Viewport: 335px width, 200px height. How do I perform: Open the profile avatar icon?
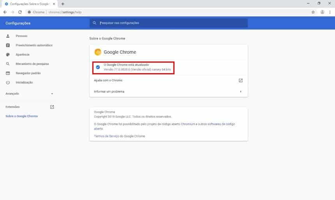[322, 12]
